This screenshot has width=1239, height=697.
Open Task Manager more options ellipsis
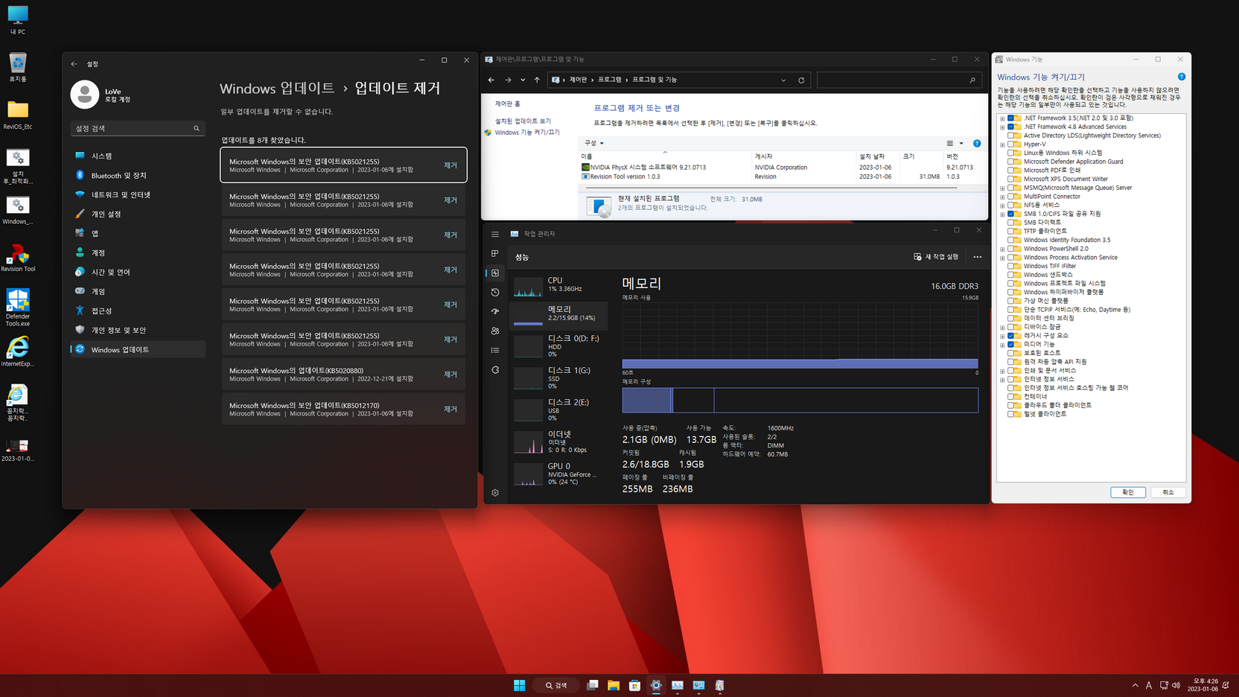(x=977, y=257)
